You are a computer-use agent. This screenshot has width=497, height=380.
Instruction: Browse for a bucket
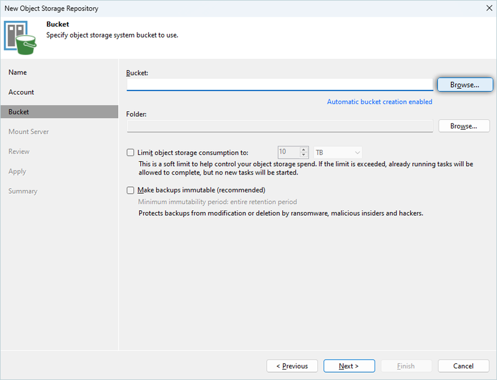pyautogui.click(x=464, y=84)
